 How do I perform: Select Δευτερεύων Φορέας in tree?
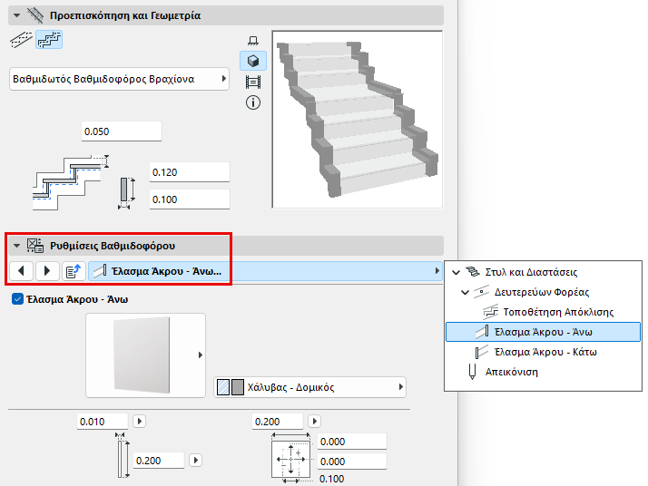click(542, 292)
